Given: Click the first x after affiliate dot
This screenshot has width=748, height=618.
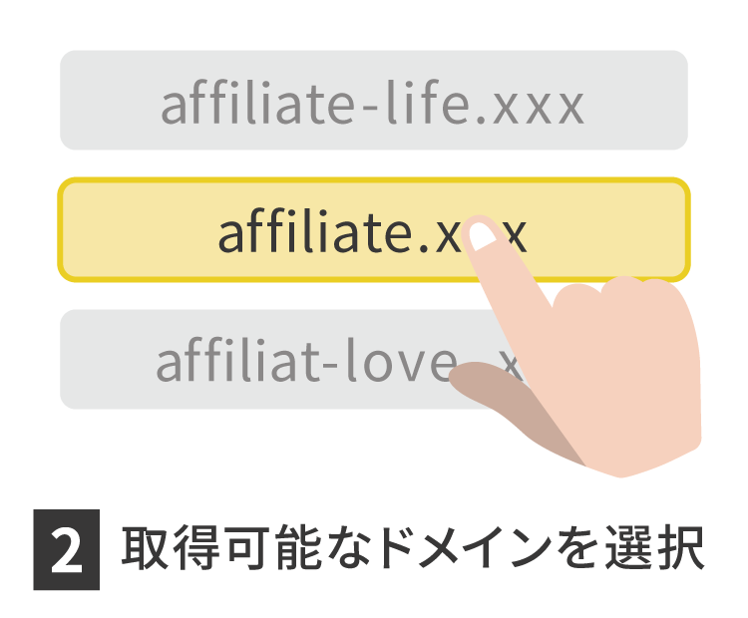Looking at the screenshot, I should point(448,236).
